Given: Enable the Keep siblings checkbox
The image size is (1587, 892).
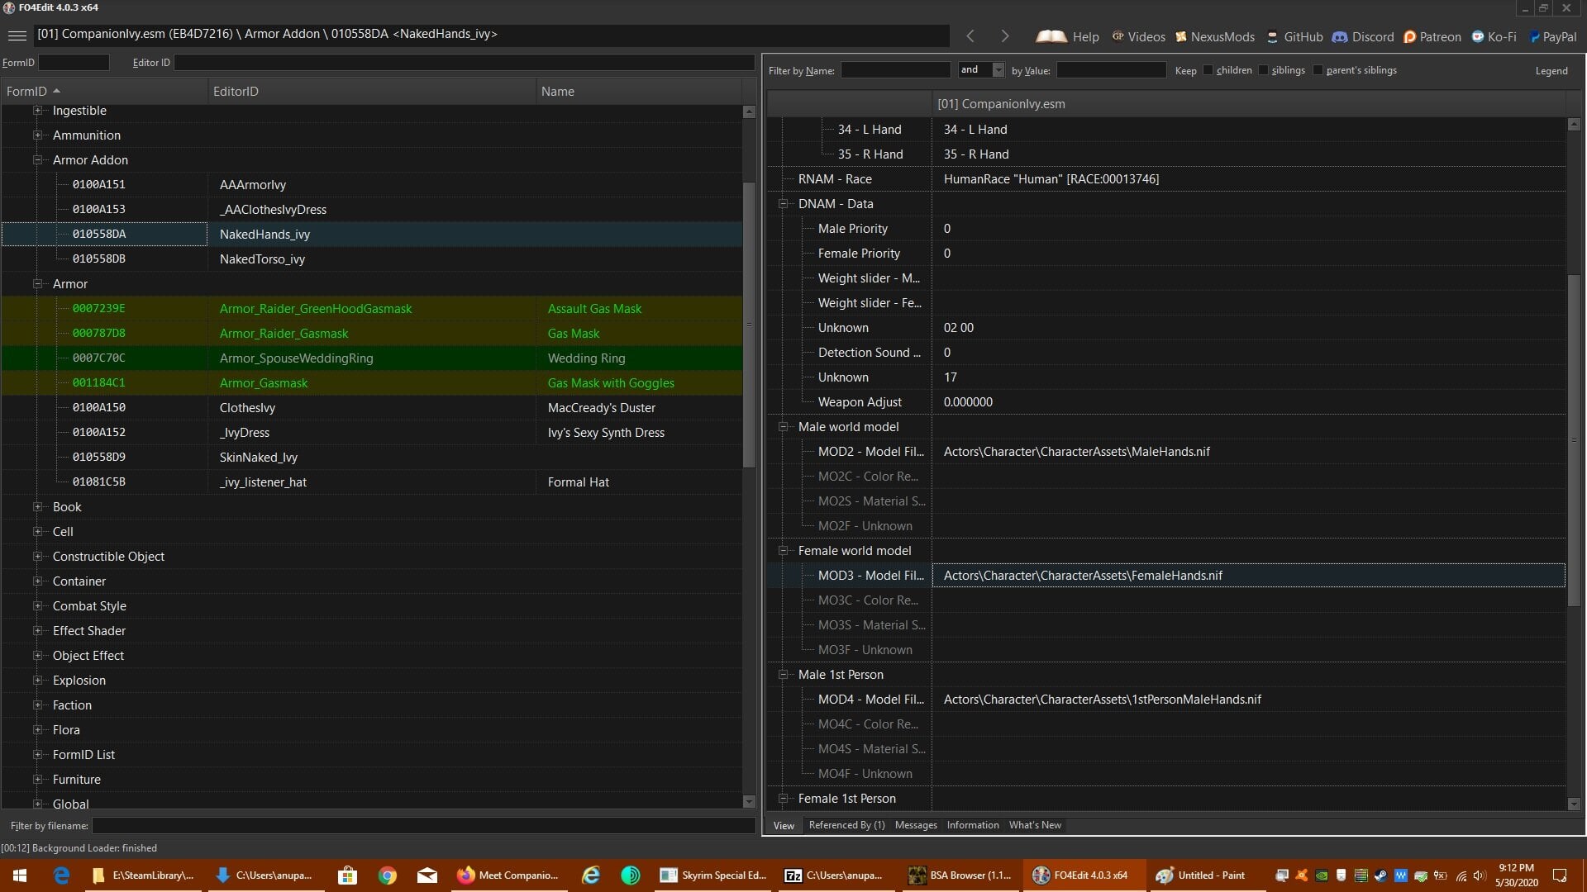Looking at the screenshot, I should coord(1263,70).
